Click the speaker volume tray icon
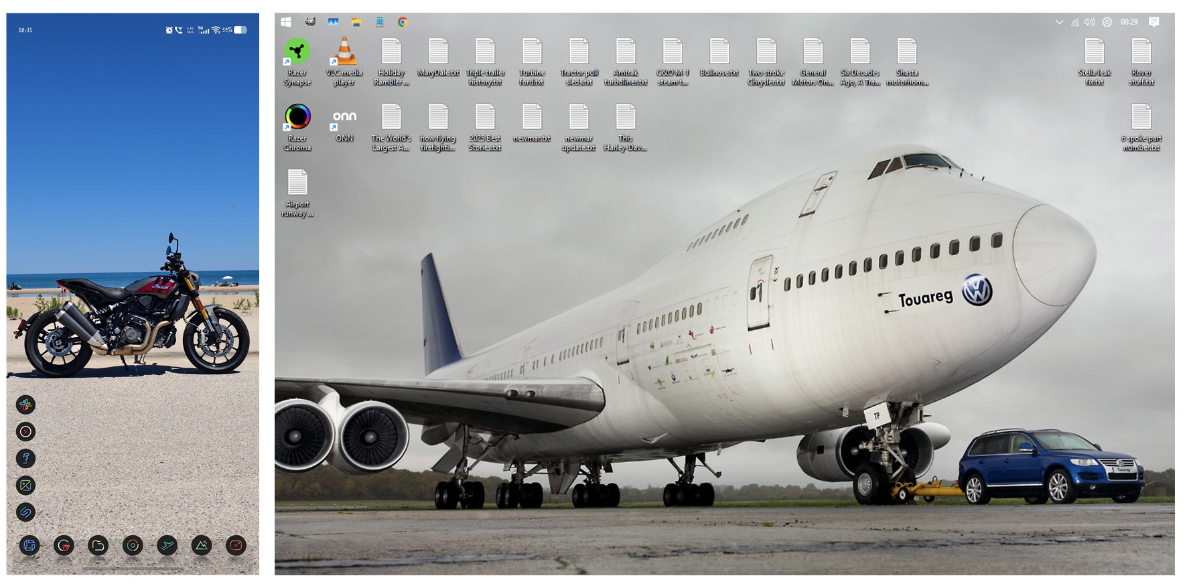 click(1090, 22)
